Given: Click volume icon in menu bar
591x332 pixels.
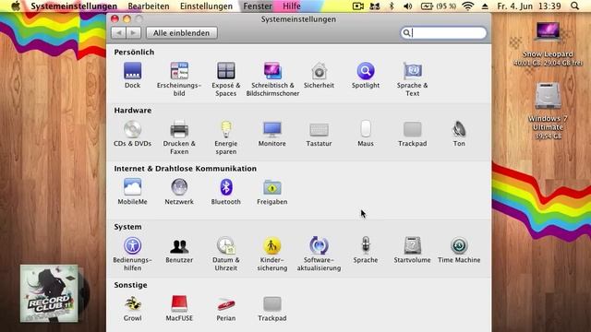Looking at the screenshot, I should click(407, 6).
